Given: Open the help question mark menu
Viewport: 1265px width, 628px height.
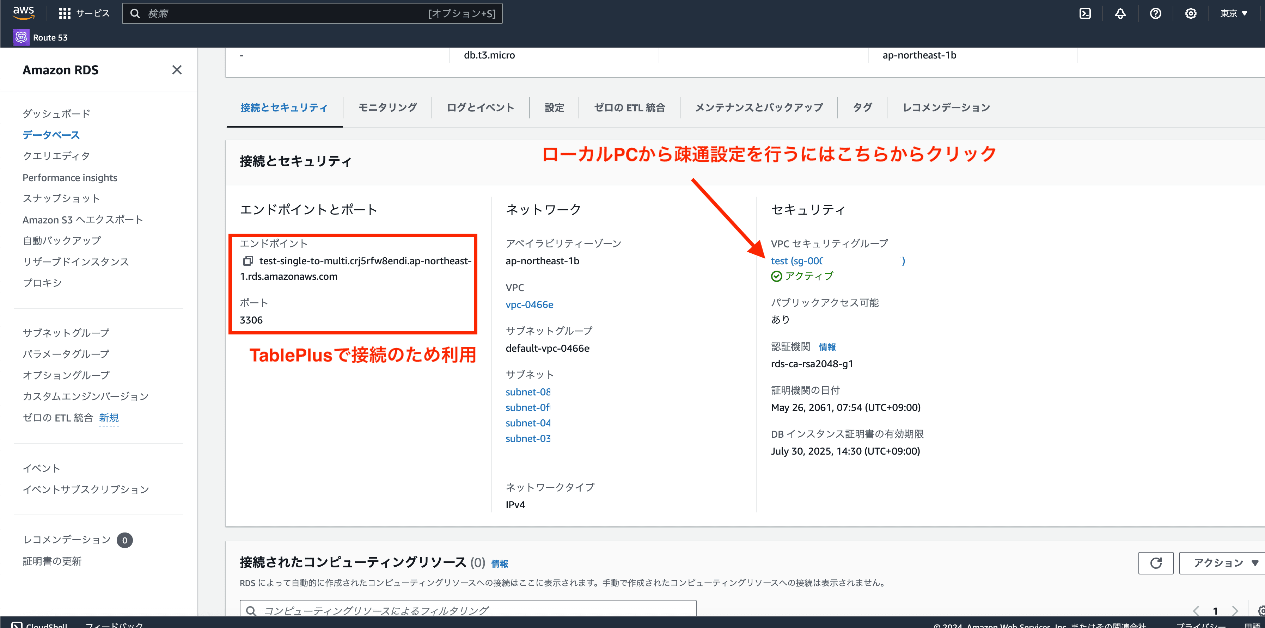Looking at the screenshot, I should pos(1155,13).
